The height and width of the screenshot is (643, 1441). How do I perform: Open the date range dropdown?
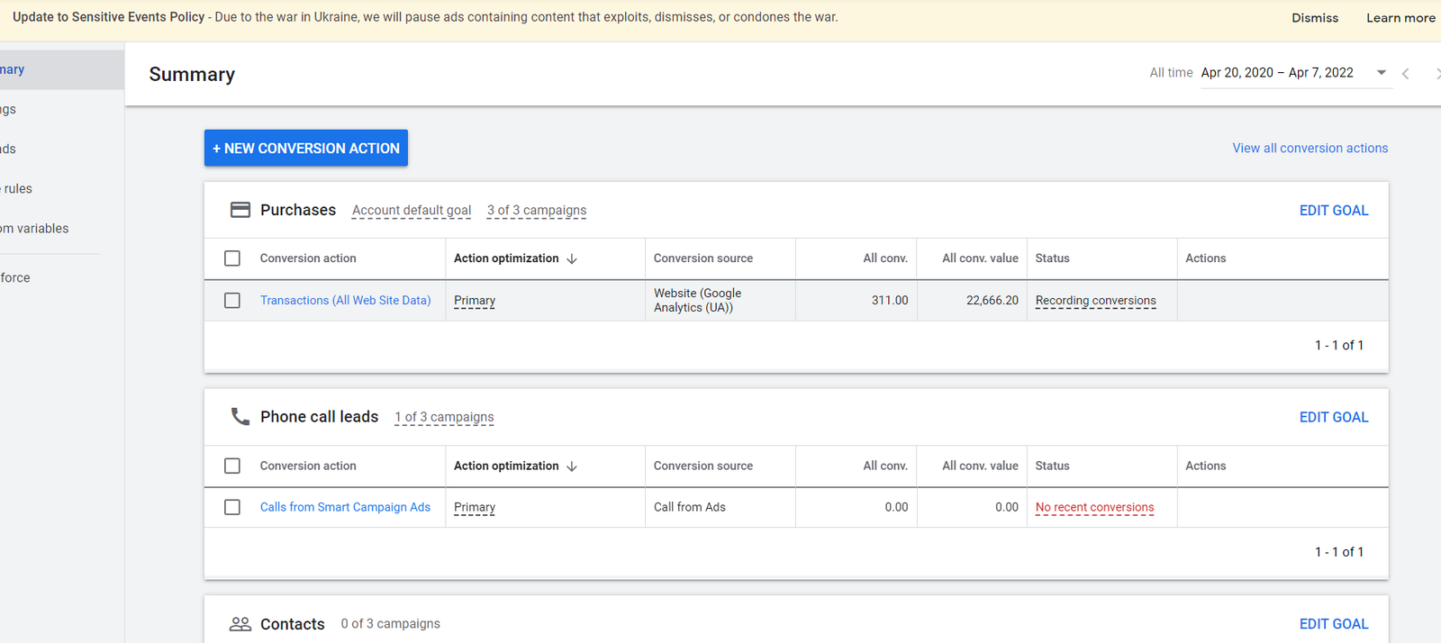[x=1381, y=73]
